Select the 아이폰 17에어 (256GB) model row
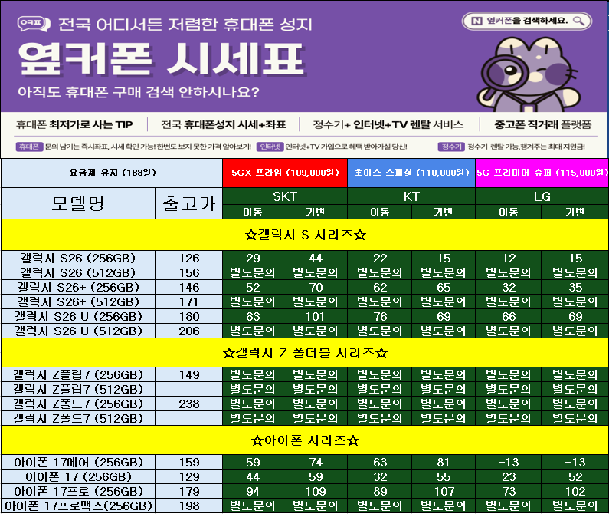609x514 pixels. 78,463
